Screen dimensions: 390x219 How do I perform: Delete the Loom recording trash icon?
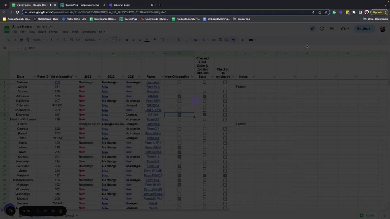pyautogui.click(x=60, y=211)
